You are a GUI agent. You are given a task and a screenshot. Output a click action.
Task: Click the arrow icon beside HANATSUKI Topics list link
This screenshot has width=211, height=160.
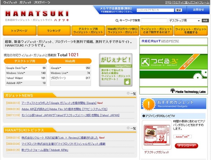click(x=128, y=128)
